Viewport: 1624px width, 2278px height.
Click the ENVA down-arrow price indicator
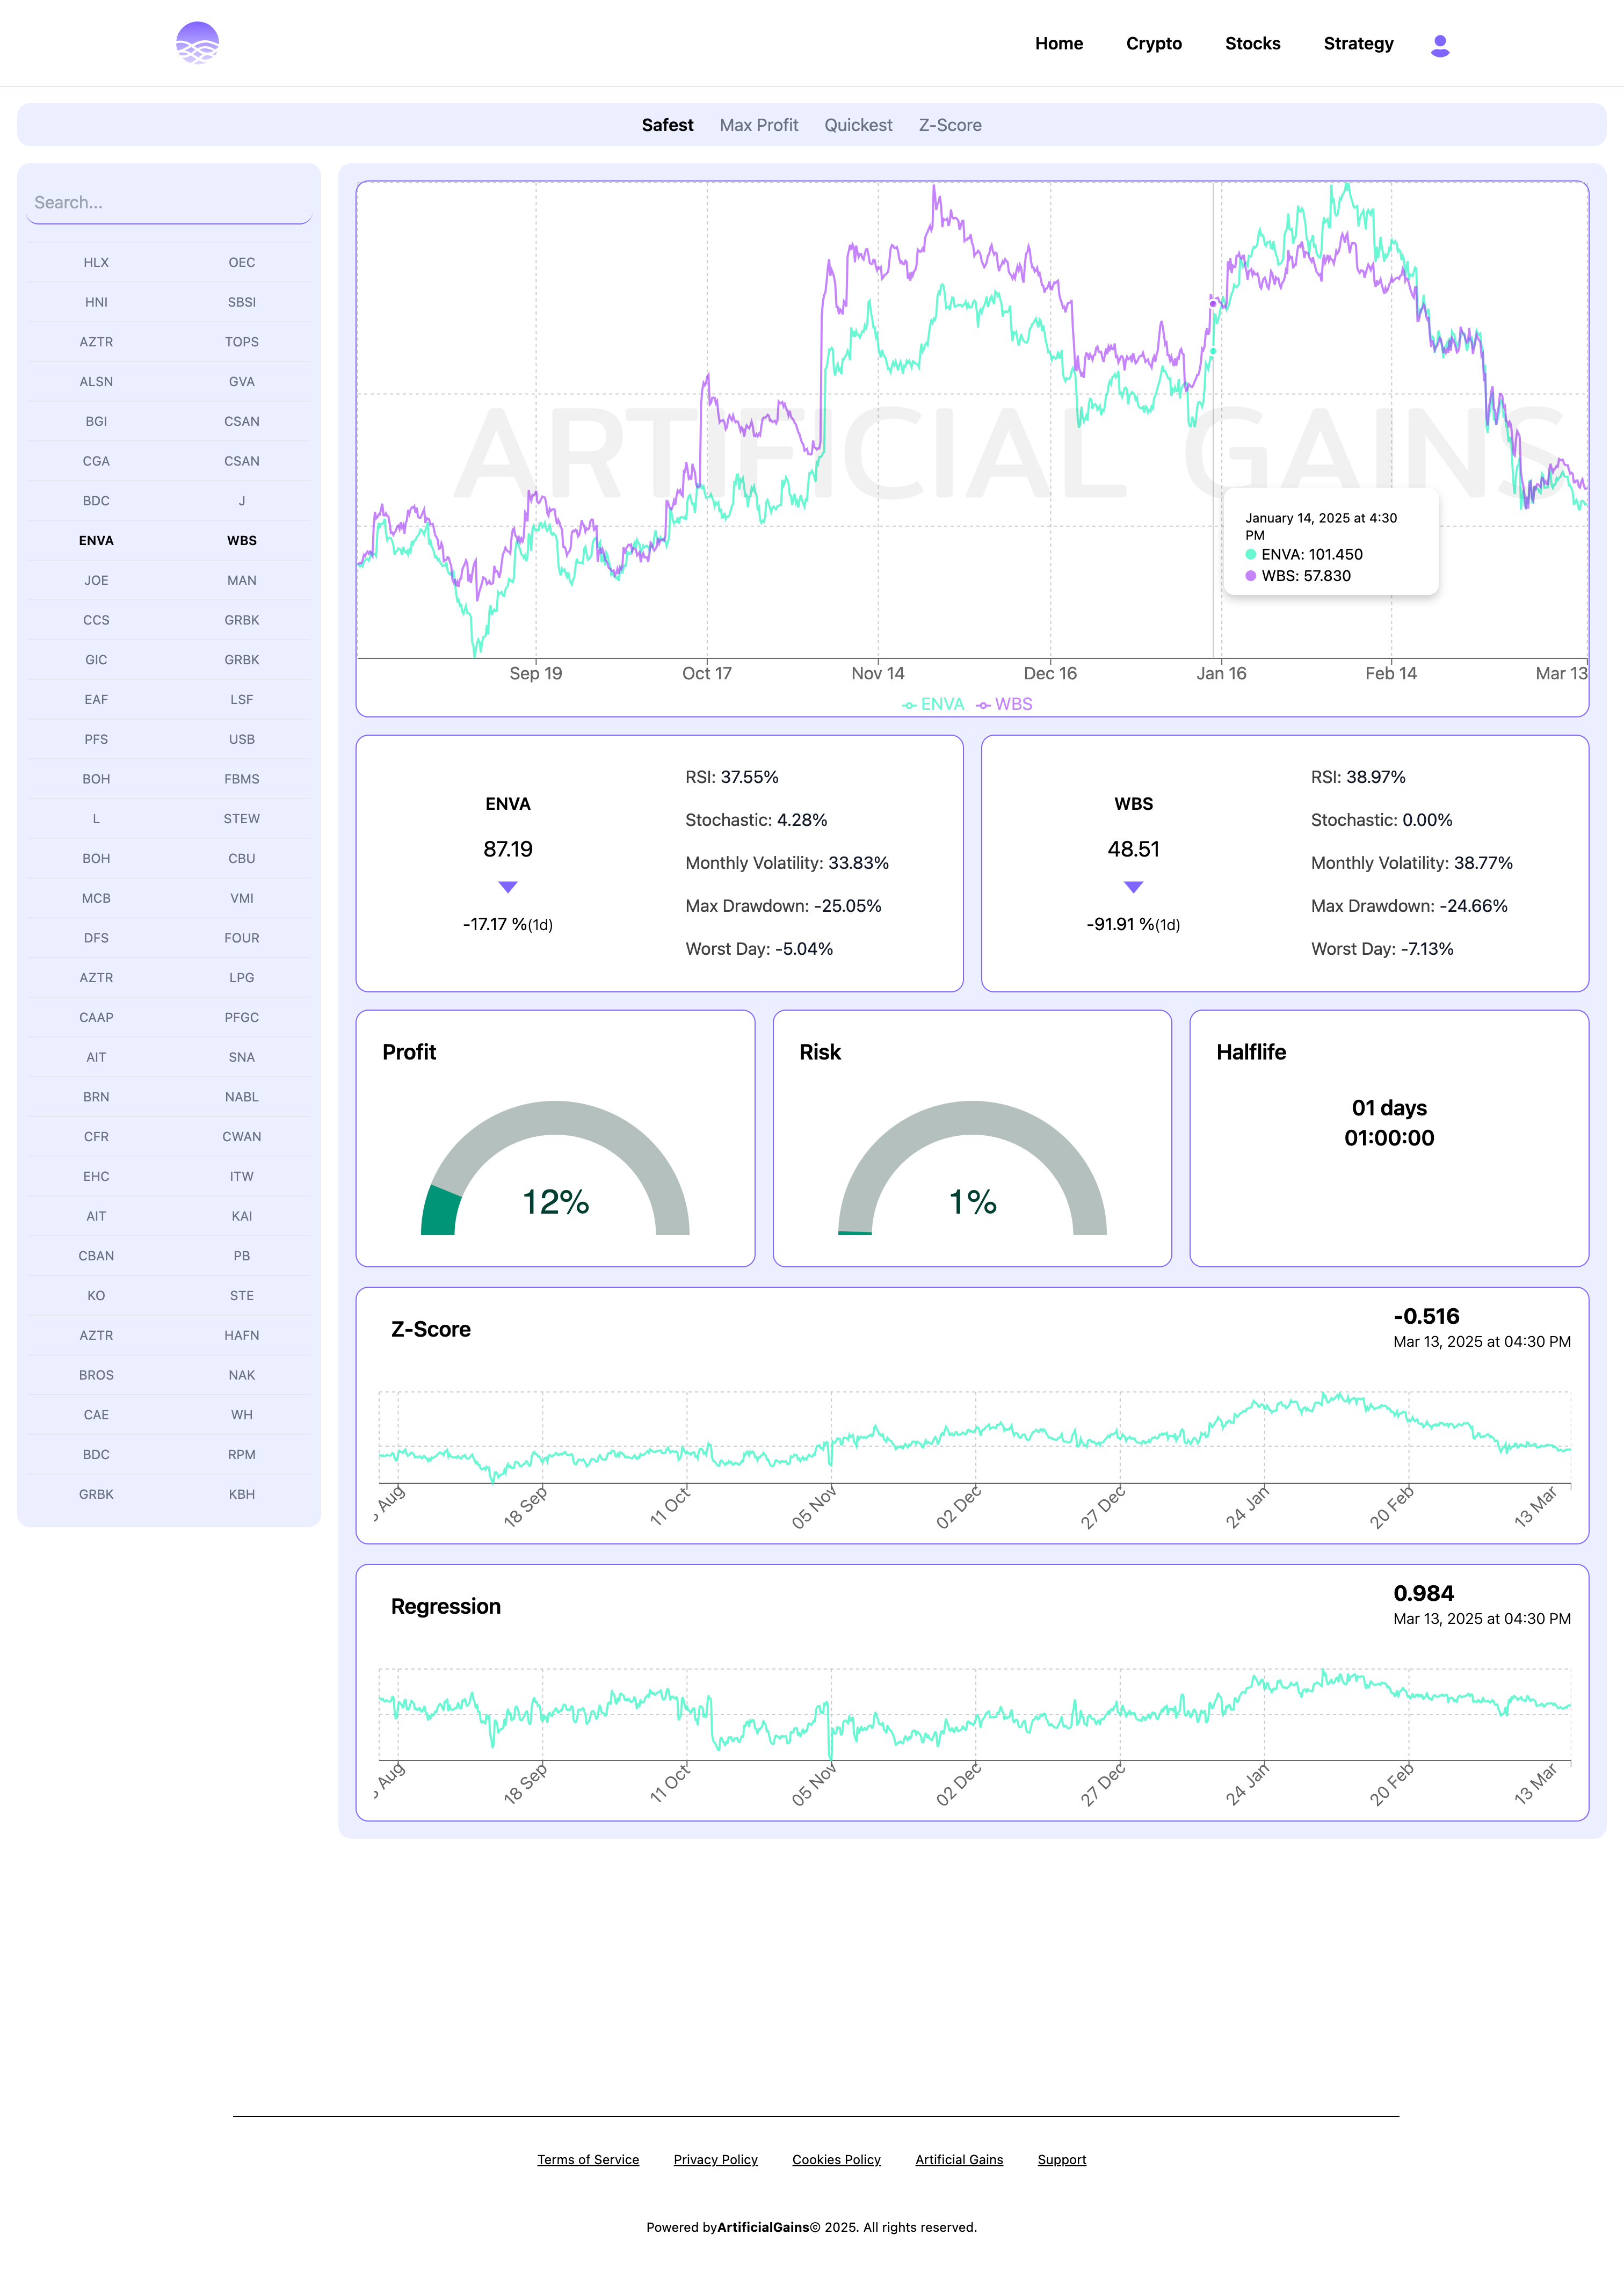508,887
